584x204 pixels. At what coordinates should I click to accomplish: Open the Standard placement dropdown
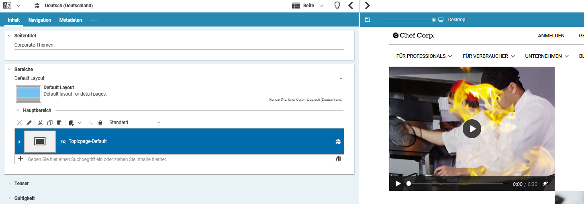[135, 122]
